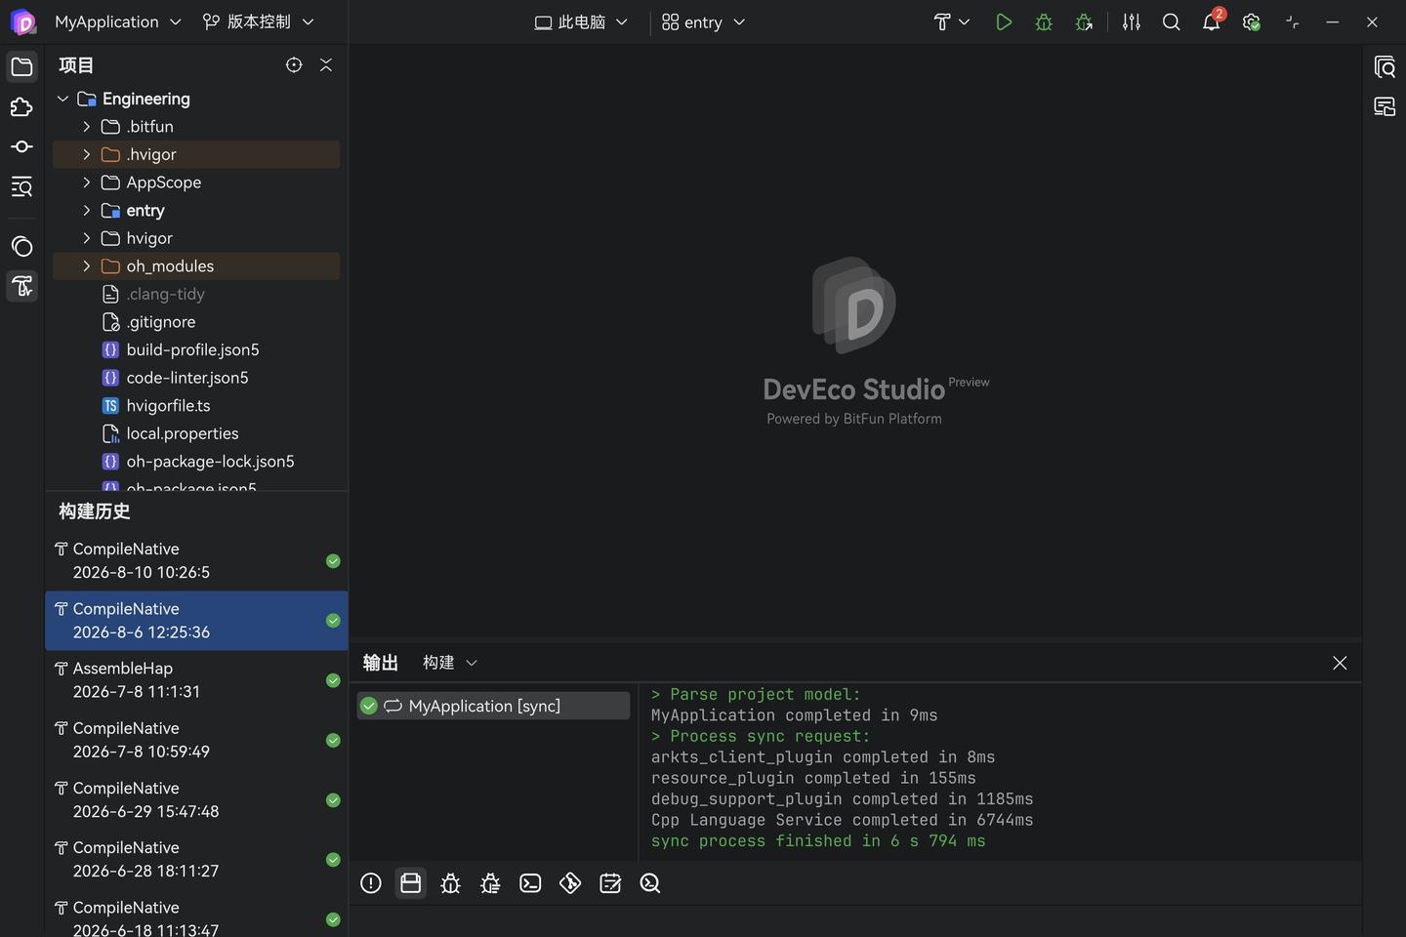Open the 此电脑 device dropdown
Image resolution: width=1406 pixels, height=937 pixels.
582,21
